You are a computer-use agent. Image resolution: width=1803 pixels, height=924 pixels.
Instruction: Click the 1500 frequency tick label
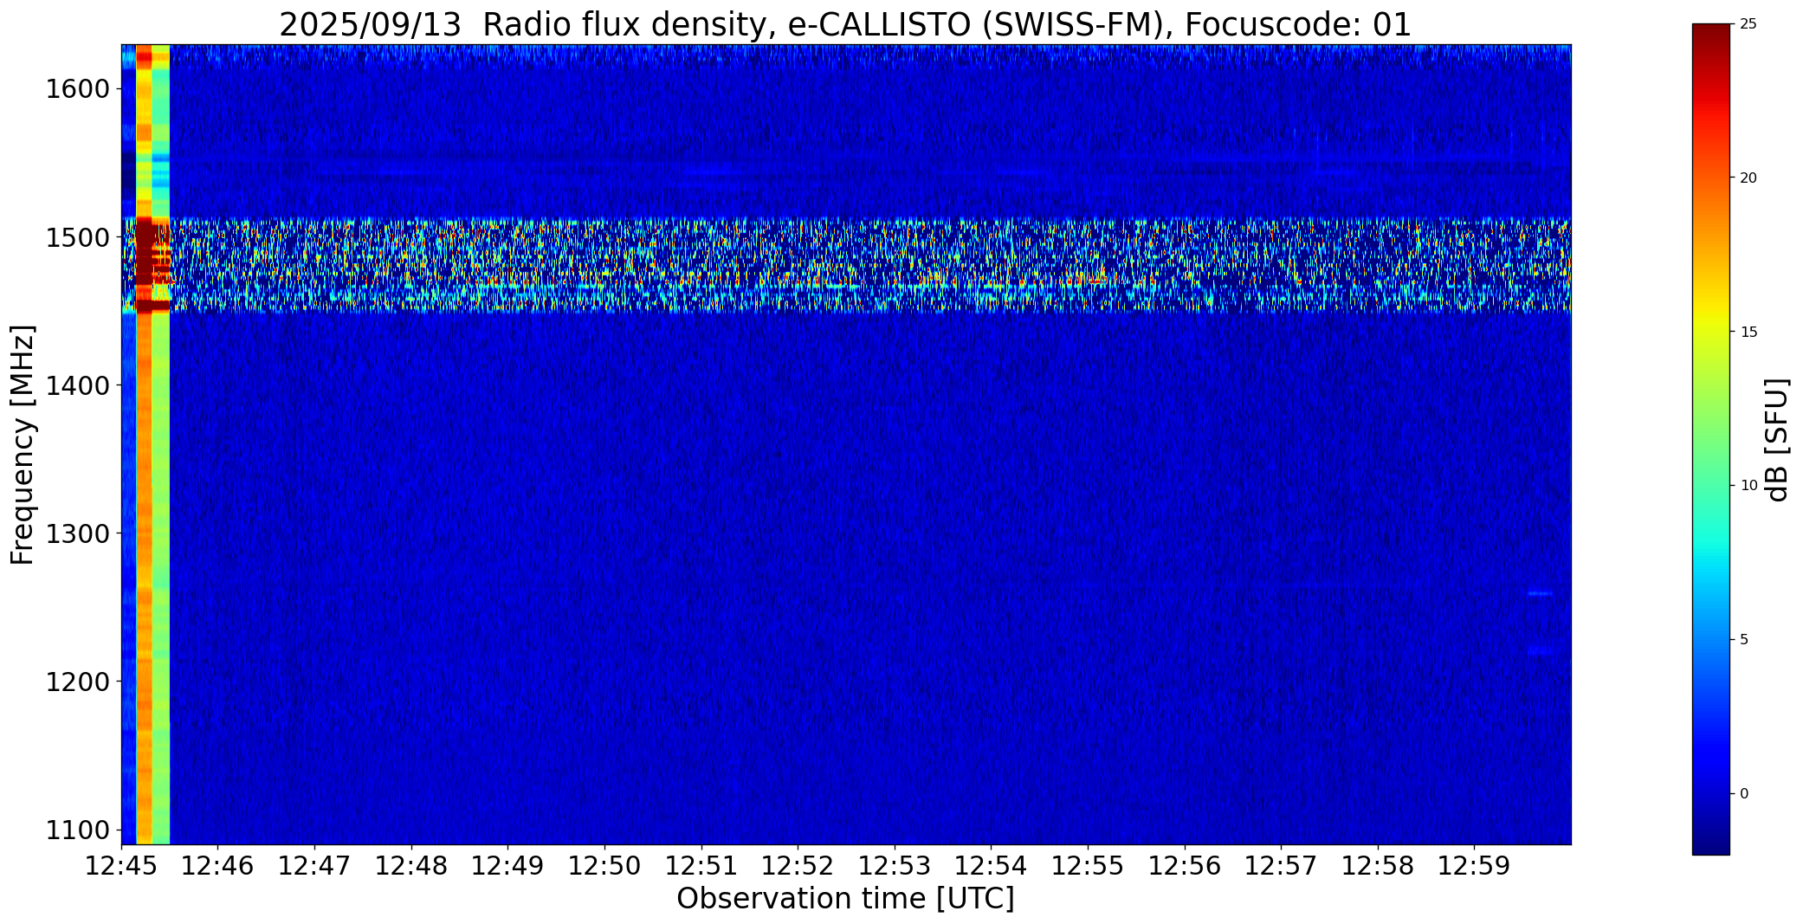(77, 237)
